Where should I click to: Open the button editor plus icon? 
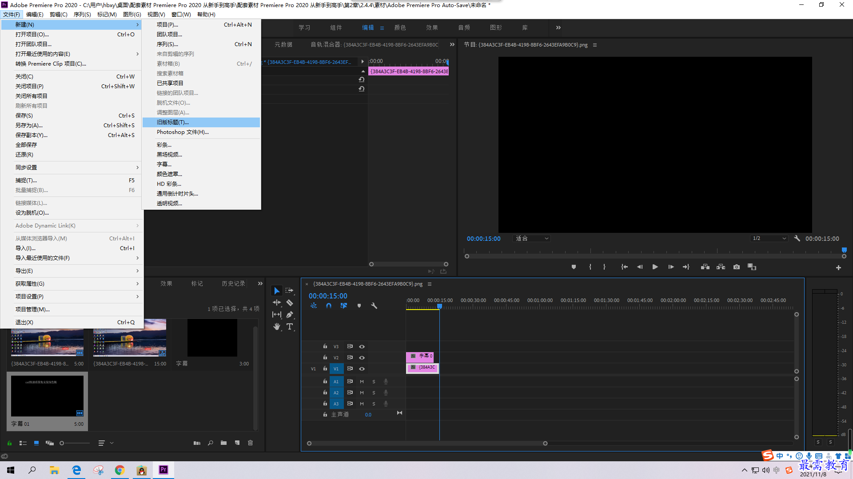[x=838, y=267]
